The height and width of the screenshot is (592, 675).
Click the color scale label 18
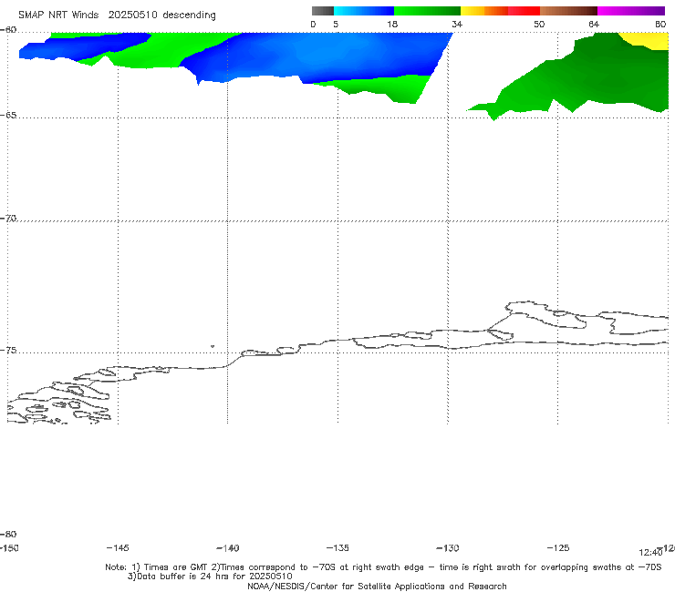coord(392,25)
